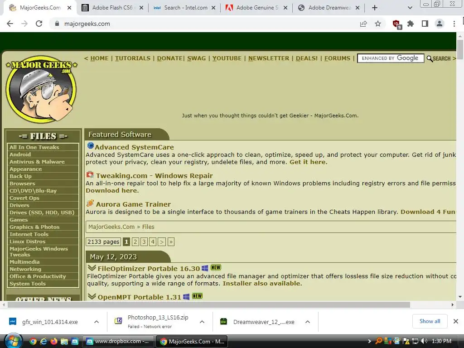
Task: Click the NEW badge next to FileOptimizer
Action: coord(216,267)
